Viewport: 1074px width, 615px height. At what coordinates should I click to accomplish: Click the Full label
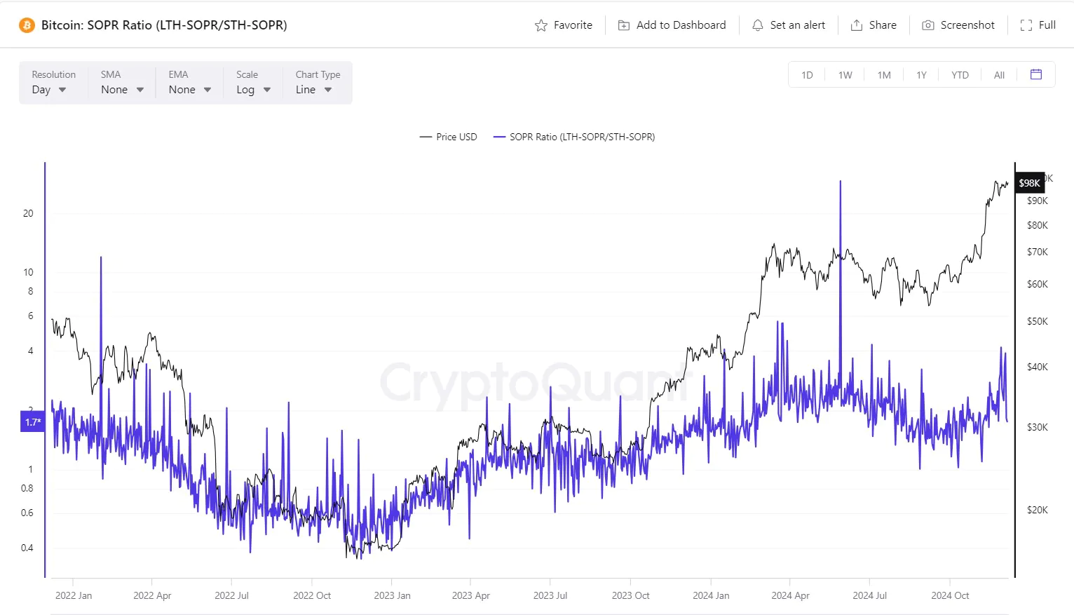coord(1047,25)
